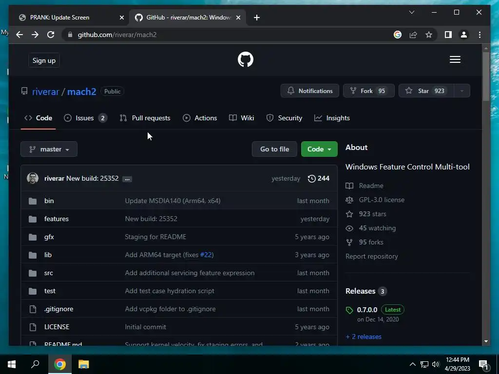Image resolution: width=499 pixels, height=374 pixels.
Task: Click the Chrome back arrow
Action: coord(19,35)
